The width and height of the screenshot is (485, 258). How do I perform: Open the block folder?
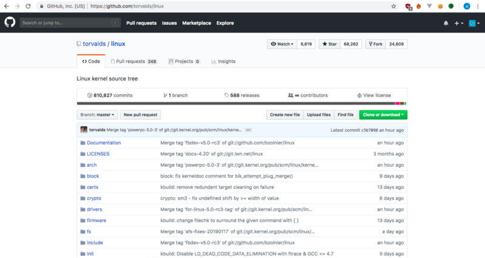[x=93, y=176]
